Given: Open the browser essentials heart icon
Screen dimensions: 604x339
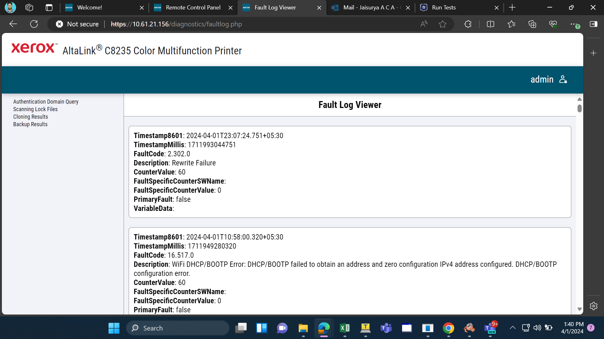Looking at the screenshot, I should click(x=553, y=24).
